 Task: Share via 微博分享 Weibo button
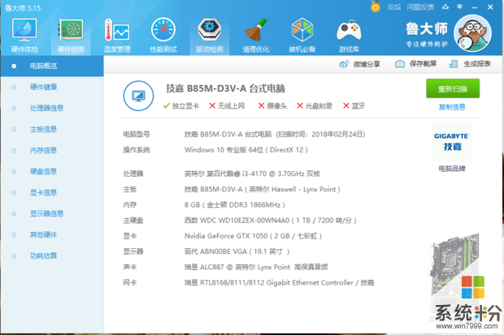tap(359, 64)
